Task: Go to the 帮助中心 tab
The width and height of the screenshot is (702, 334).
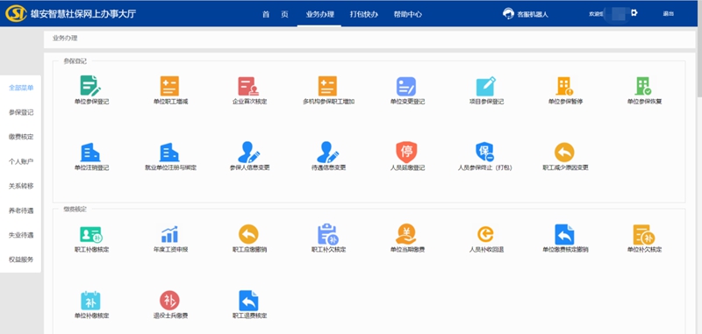Action: pos(407,14)
